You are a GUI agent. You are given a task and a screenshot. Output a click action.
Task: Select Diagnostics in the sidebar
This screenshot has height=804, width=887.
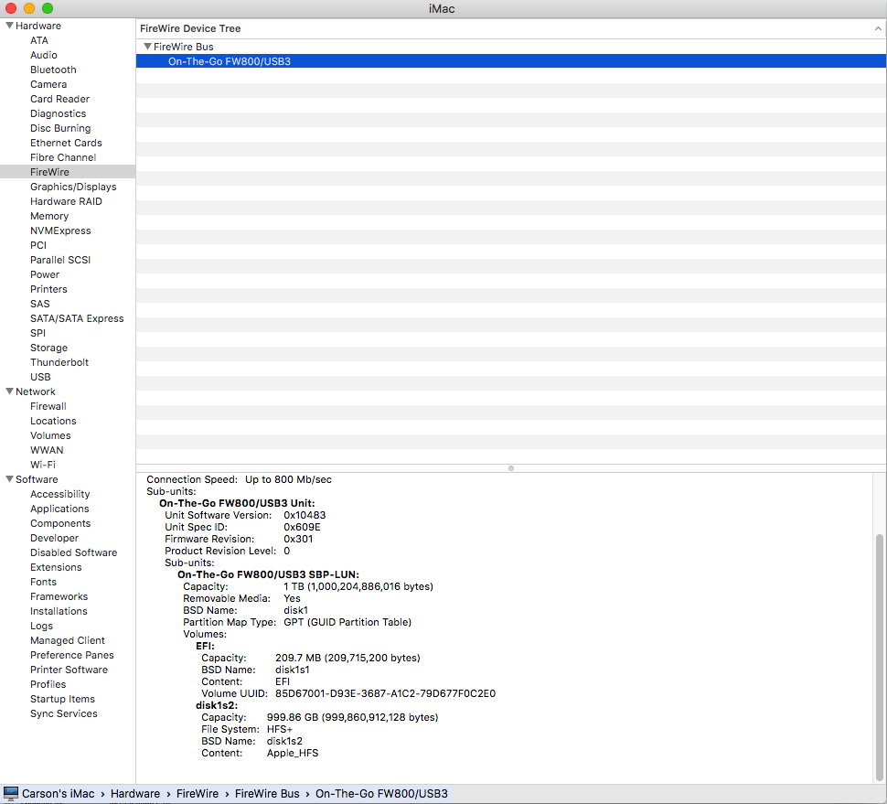59,113
